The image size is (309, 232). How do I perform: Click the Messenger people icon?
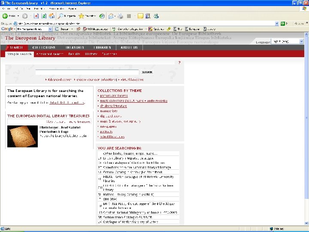[156, 16]
